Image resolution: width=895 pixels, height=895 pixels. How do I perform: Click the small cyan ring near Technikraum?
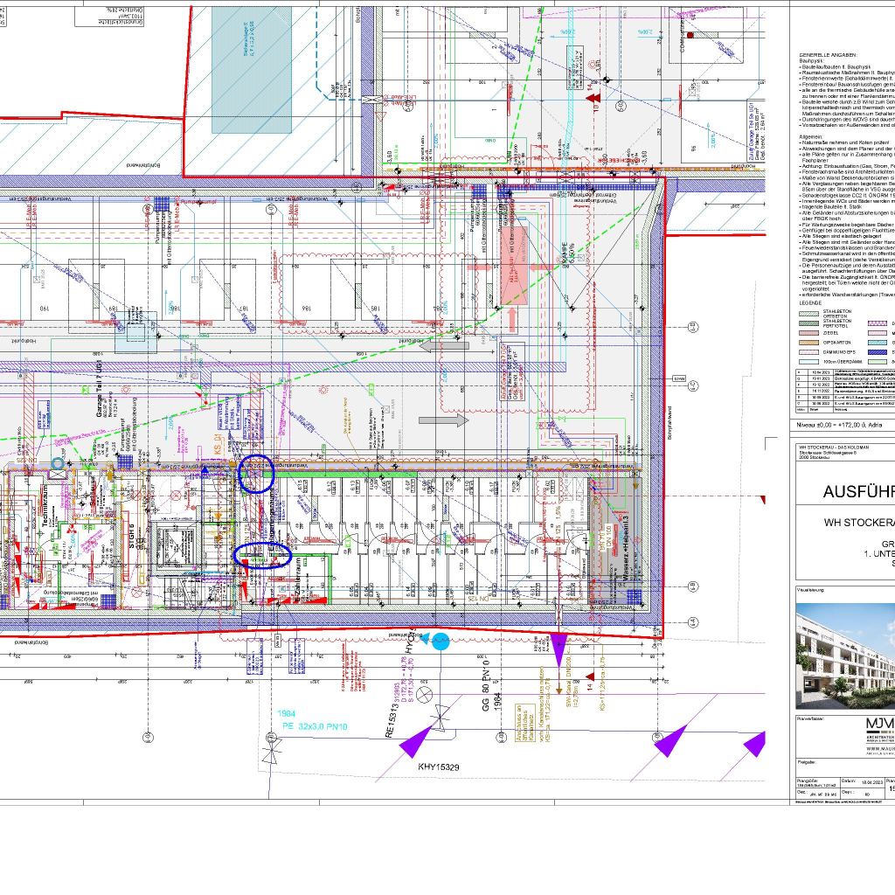58,462
